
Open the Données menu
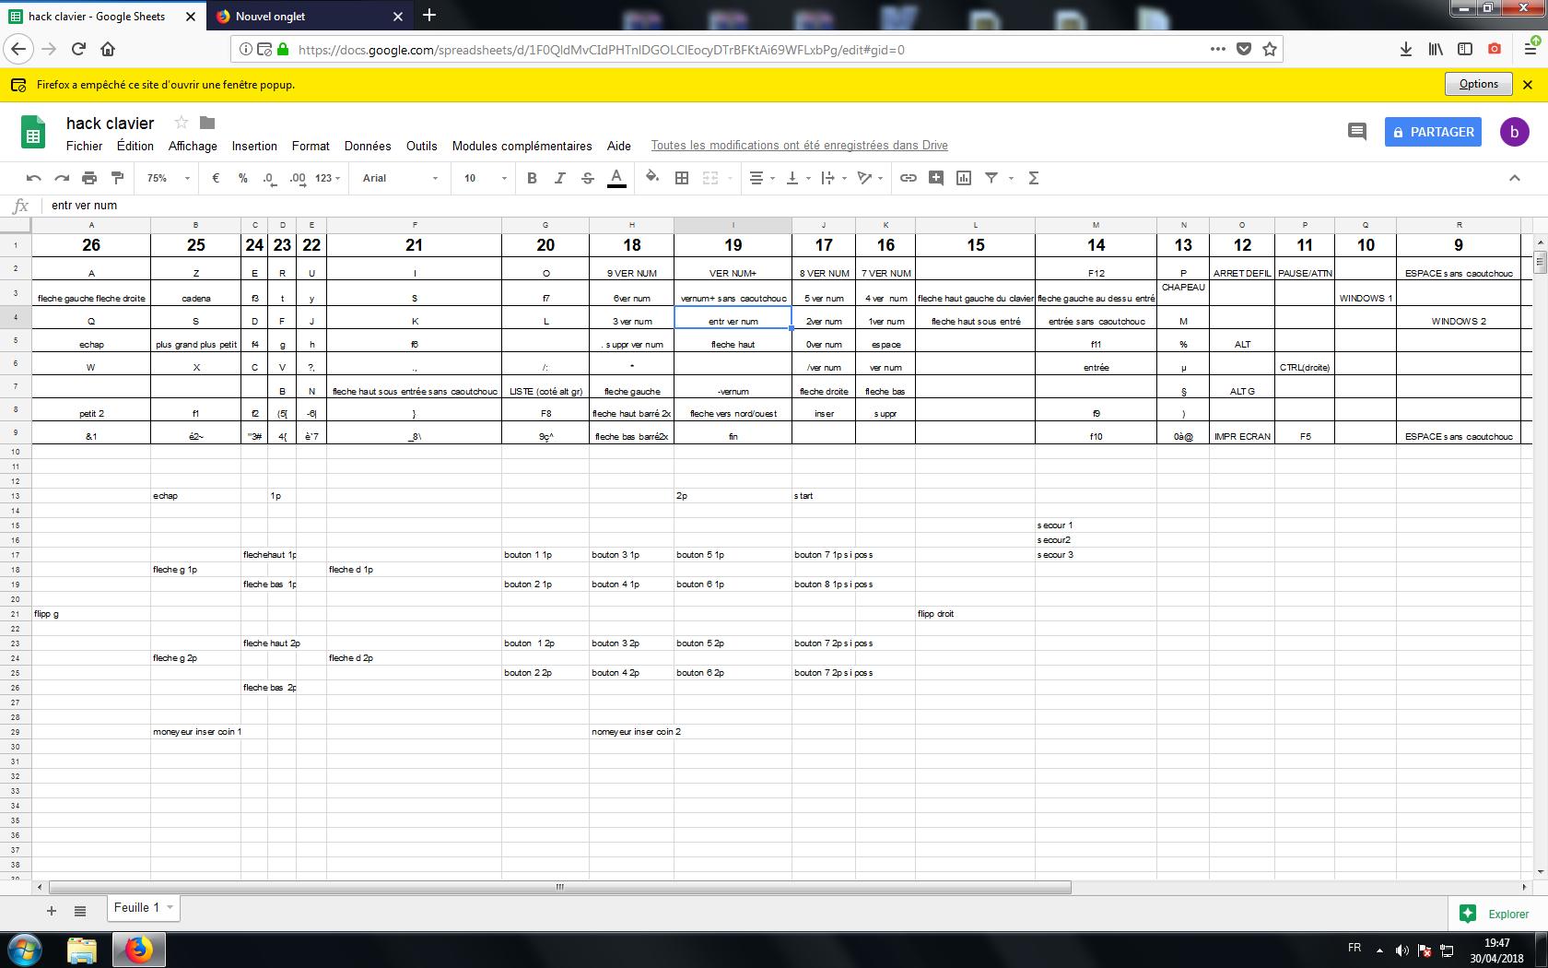point(368,146)
